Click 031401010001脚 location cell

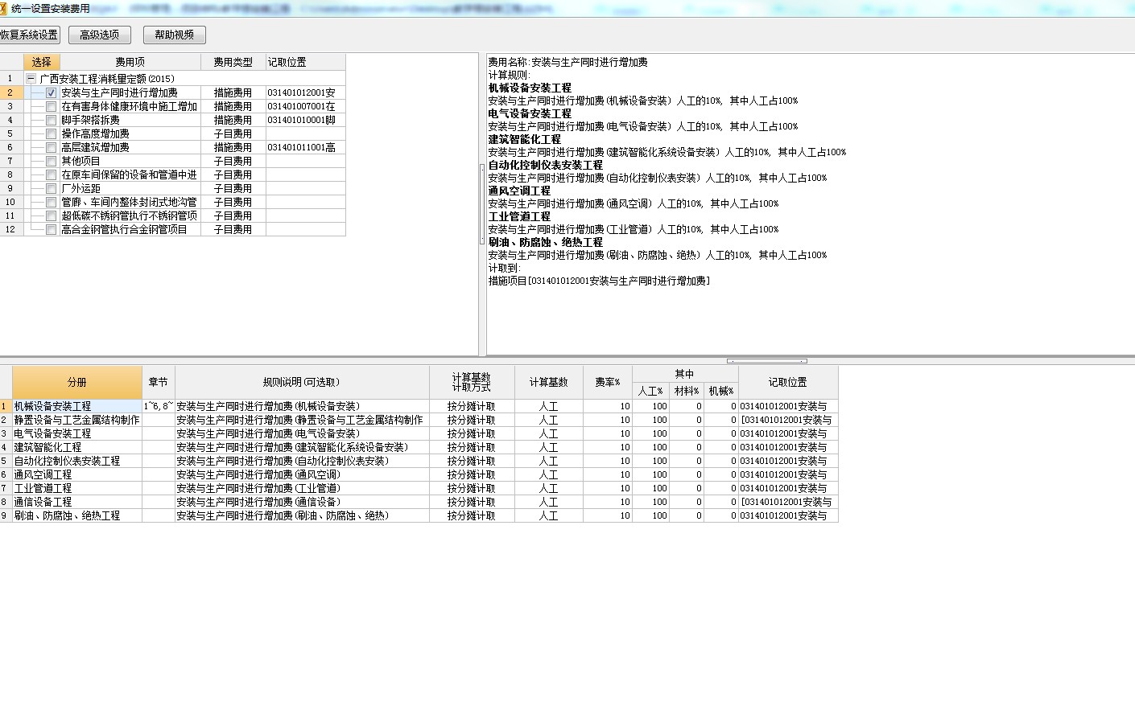pos(305,120)
